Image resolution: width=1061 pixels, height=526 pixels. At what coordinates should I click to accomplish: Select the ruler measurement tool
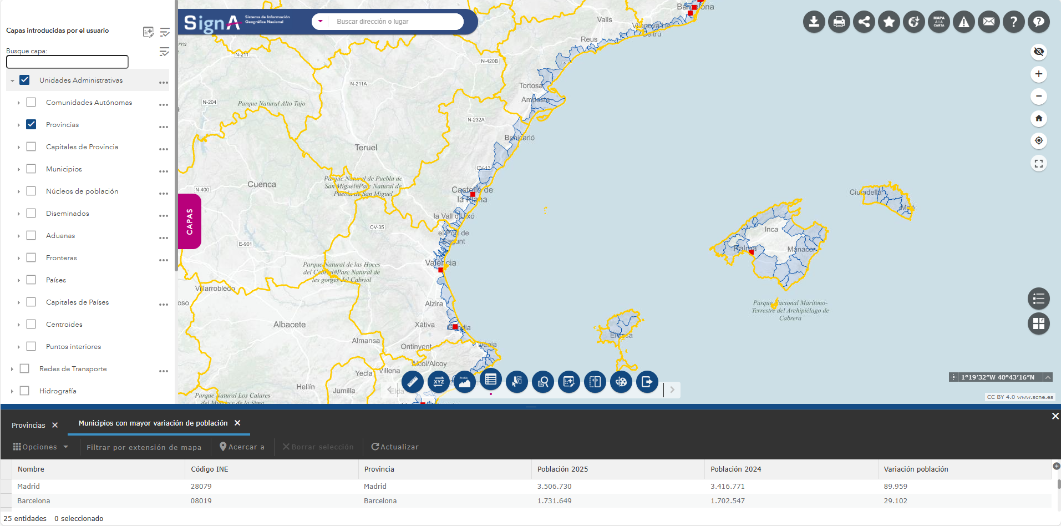(x=413, y=382)
